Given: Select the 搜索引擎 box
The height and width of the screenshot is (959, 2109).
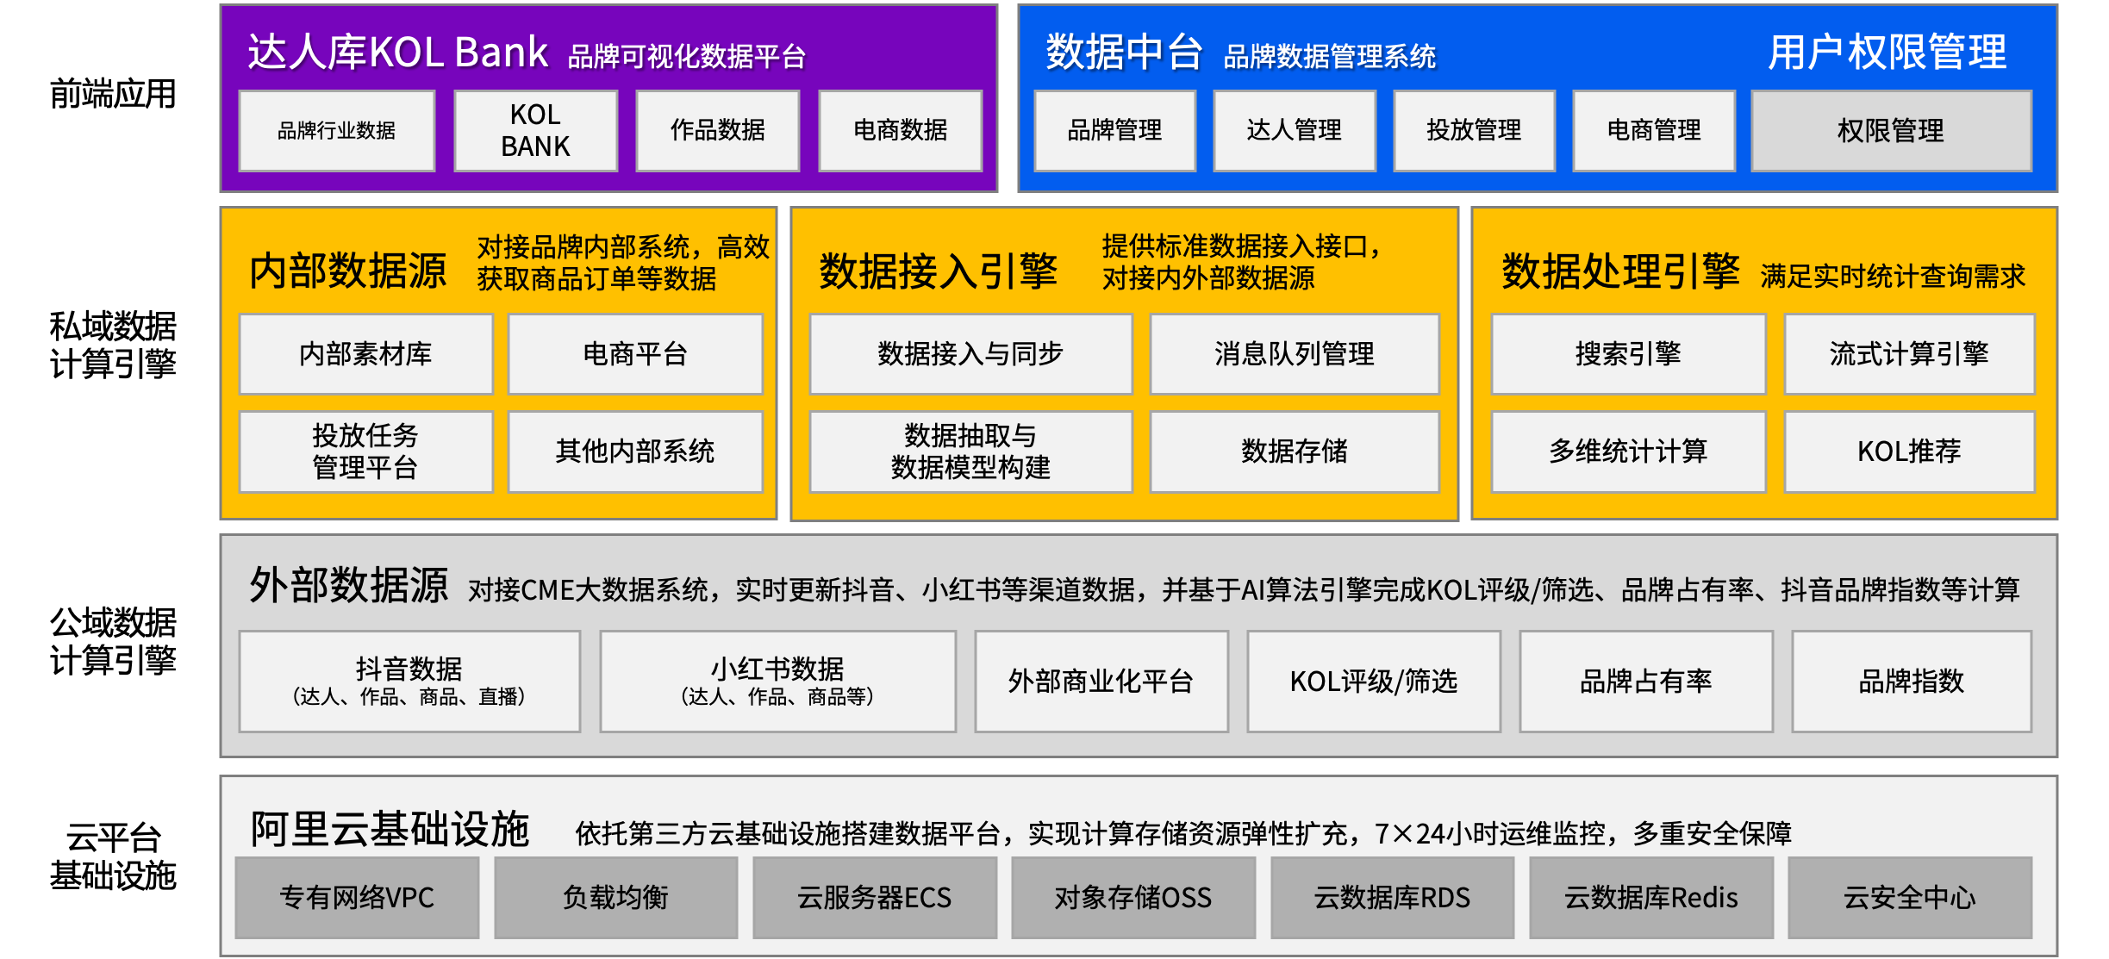Looking at the screenshot, I should click(1628, 354).
